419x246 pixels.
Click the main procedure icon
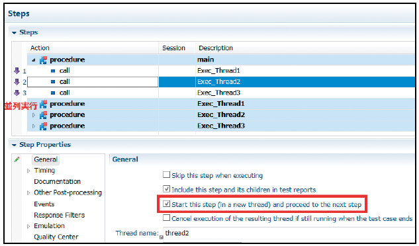click(x=43, y=60)
